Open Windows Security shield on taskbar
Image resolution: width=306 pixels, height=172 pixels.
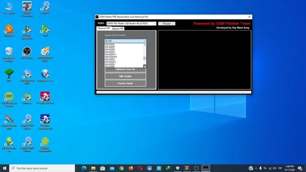tap(177, 168)
